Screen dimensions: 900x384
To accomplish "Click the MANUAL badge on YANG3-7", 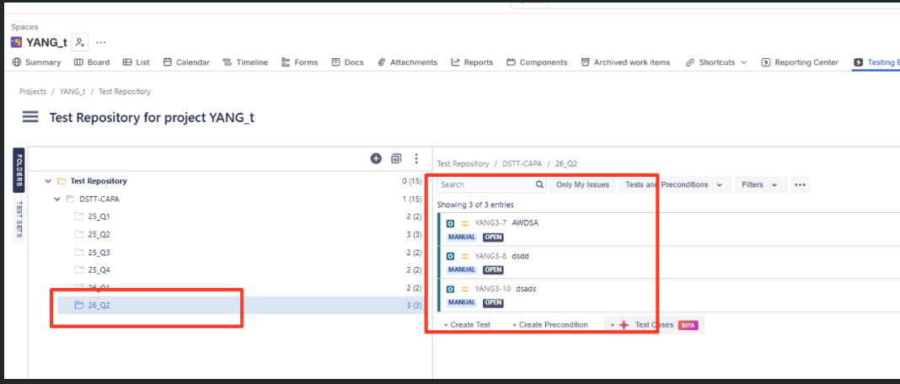I will point(462,237).
